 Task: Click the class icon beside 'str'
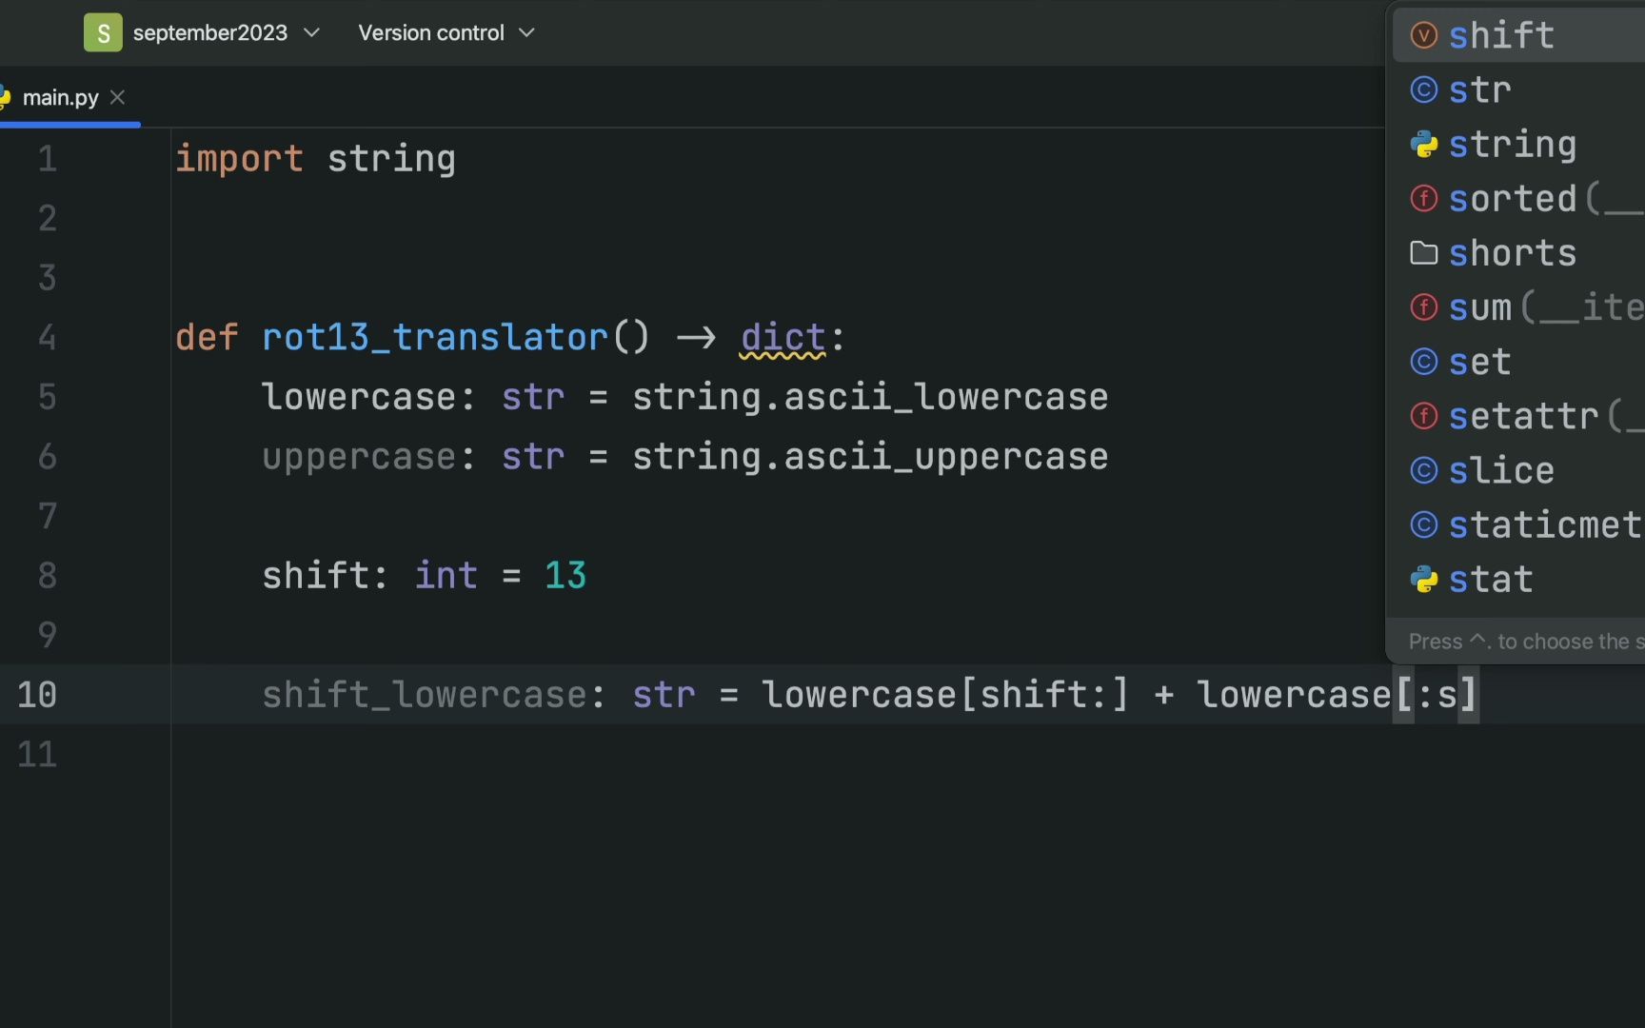coord(1423,89)
